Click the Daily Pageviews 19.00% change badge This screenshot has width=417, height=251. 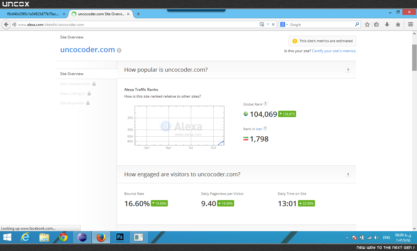(226, 203)
